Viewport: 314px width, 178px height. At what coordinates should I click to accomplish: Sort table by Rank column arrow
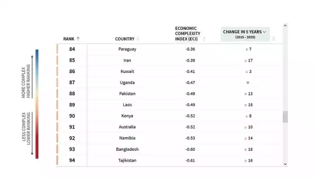(78, 39)
